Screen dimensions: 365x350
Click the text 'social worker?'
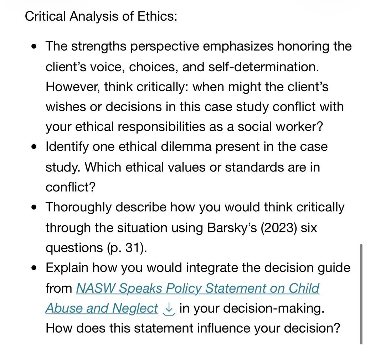point(280,127)
